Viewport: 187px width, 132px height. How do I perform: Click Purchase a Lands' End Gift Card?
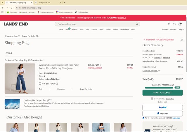click(x=36, y=106)
